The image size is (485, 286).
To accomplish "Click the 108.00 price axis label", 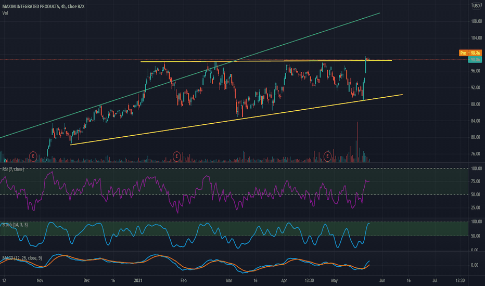I will point(476,21).
